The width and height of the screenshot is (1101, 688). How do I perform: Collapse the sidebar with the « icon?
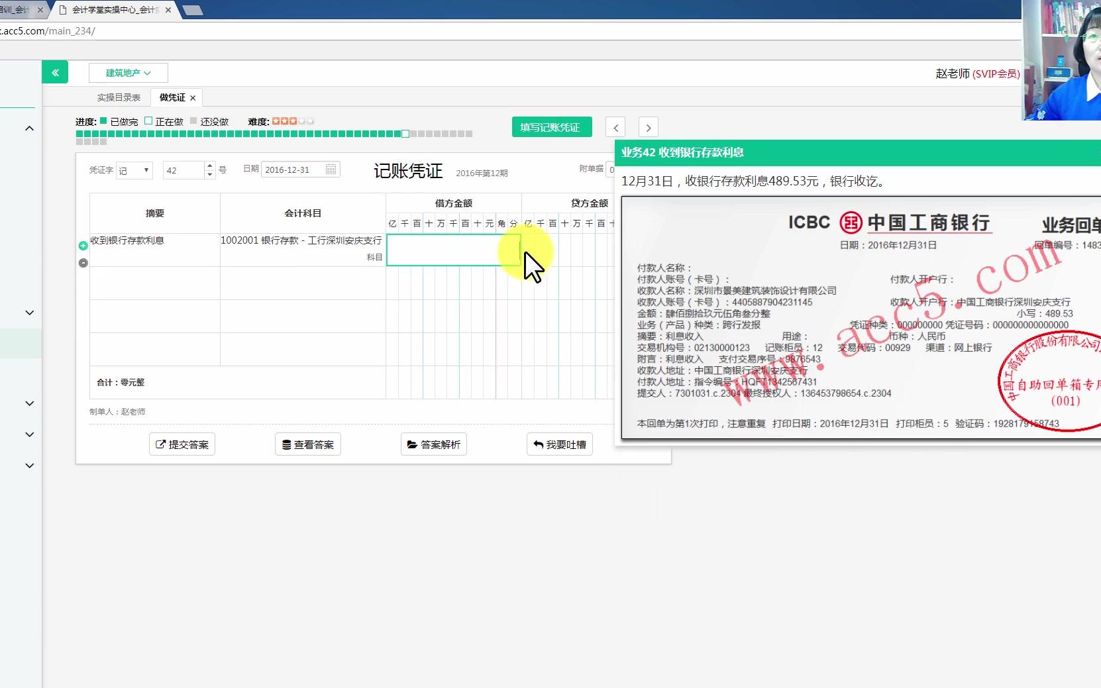pyautogui.click(x=55, y=72)
